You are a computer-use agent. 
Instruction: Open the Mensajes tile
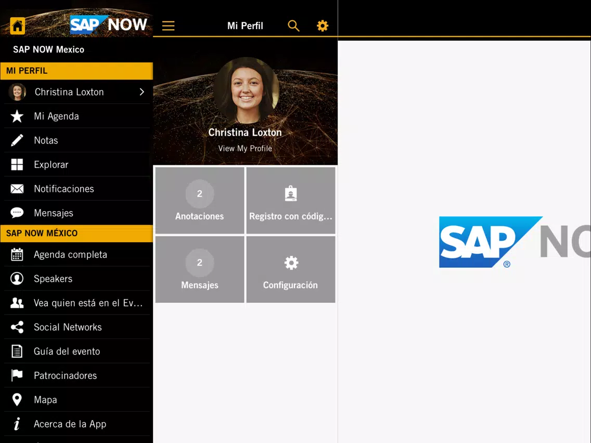tap(199, 269)
